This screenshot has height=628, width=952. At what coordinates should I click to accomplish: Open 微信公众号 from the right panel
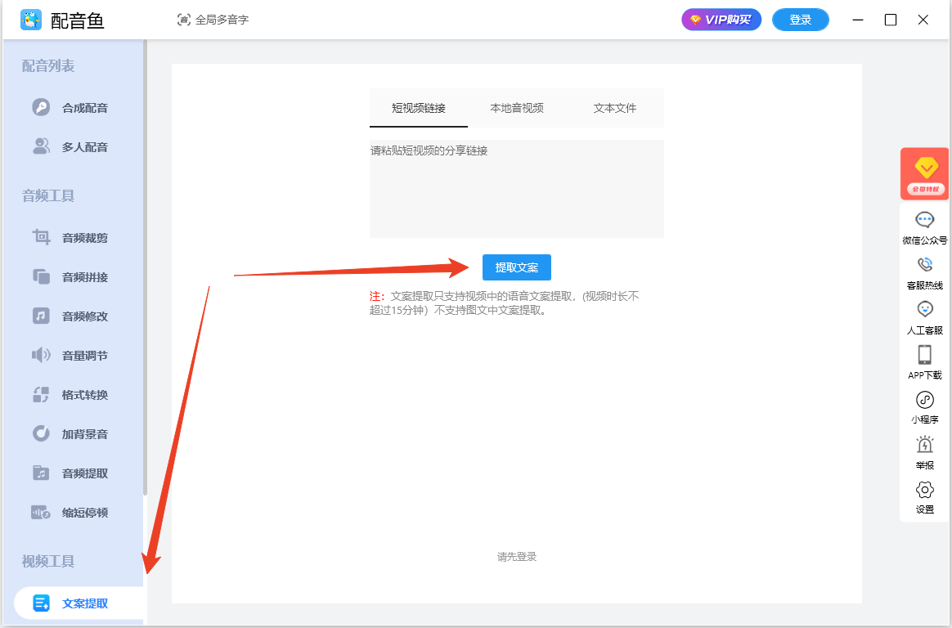point(925,228)
